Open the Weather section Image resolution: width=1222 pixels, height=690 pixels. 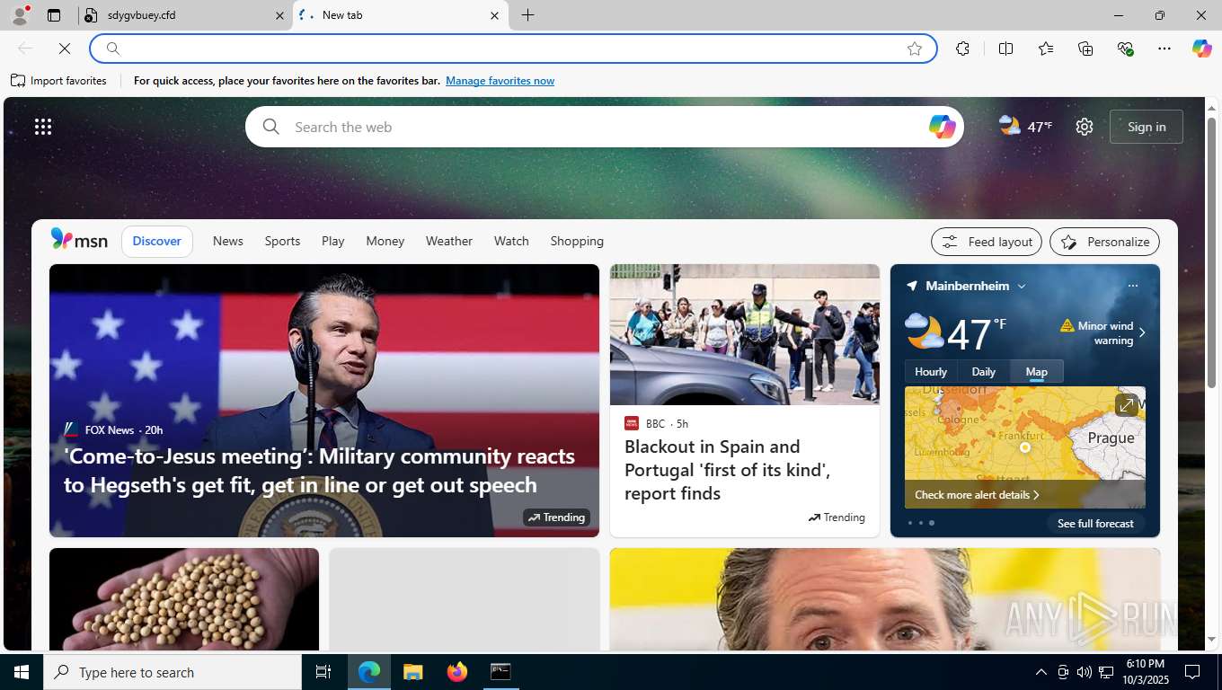[449, 241]
